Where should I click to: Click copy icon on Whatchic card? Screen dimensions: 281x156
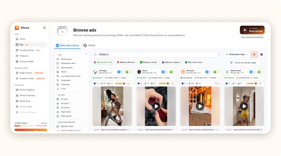[217, 84]
